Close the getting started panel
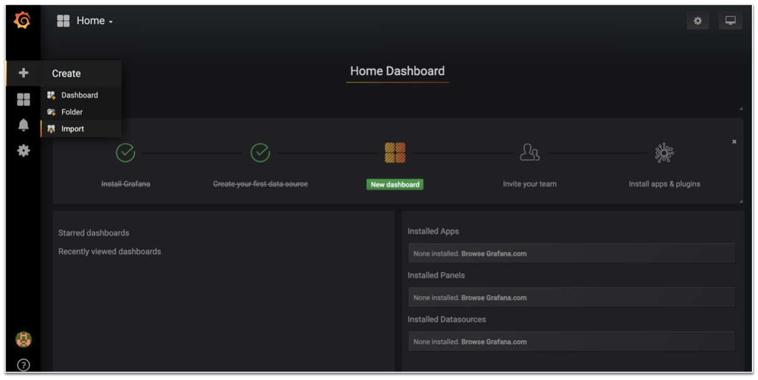Image resolution: width=758 pixels, height=380 pixels. 734,142
